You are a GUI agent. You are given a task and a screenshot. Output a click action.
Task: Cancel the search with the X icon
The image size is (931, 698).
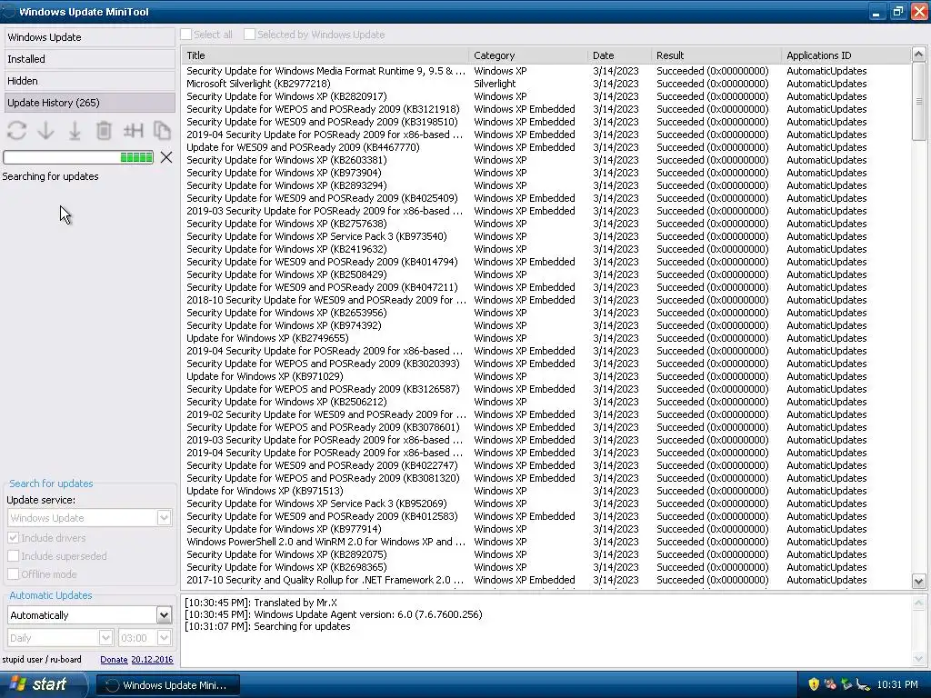tap(166, 157)
